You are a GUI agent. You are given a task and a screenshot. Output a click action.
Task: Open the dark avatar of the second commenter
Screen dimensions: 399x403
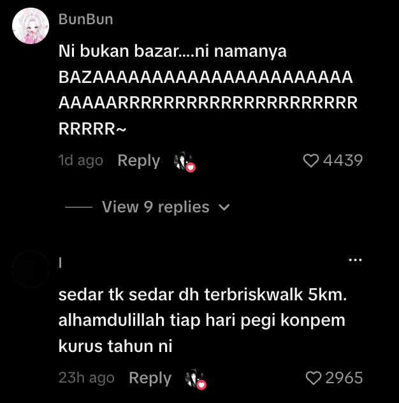(31, 269)
